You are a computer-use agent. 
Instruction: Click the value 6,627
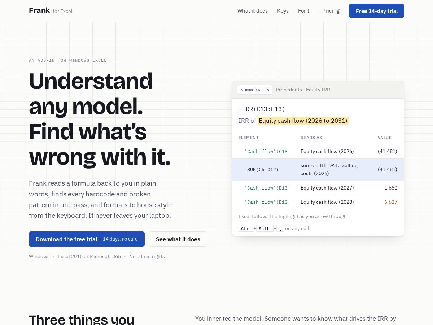pos(391,202)
